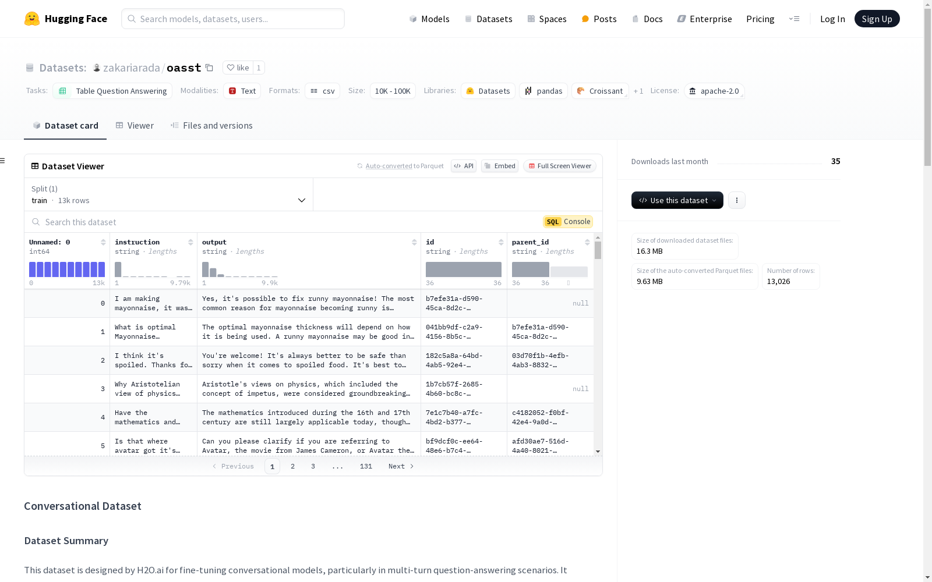Go to page 3
Image resolution: width=932 pixels, height=582 pixels.
click(313, 466)
